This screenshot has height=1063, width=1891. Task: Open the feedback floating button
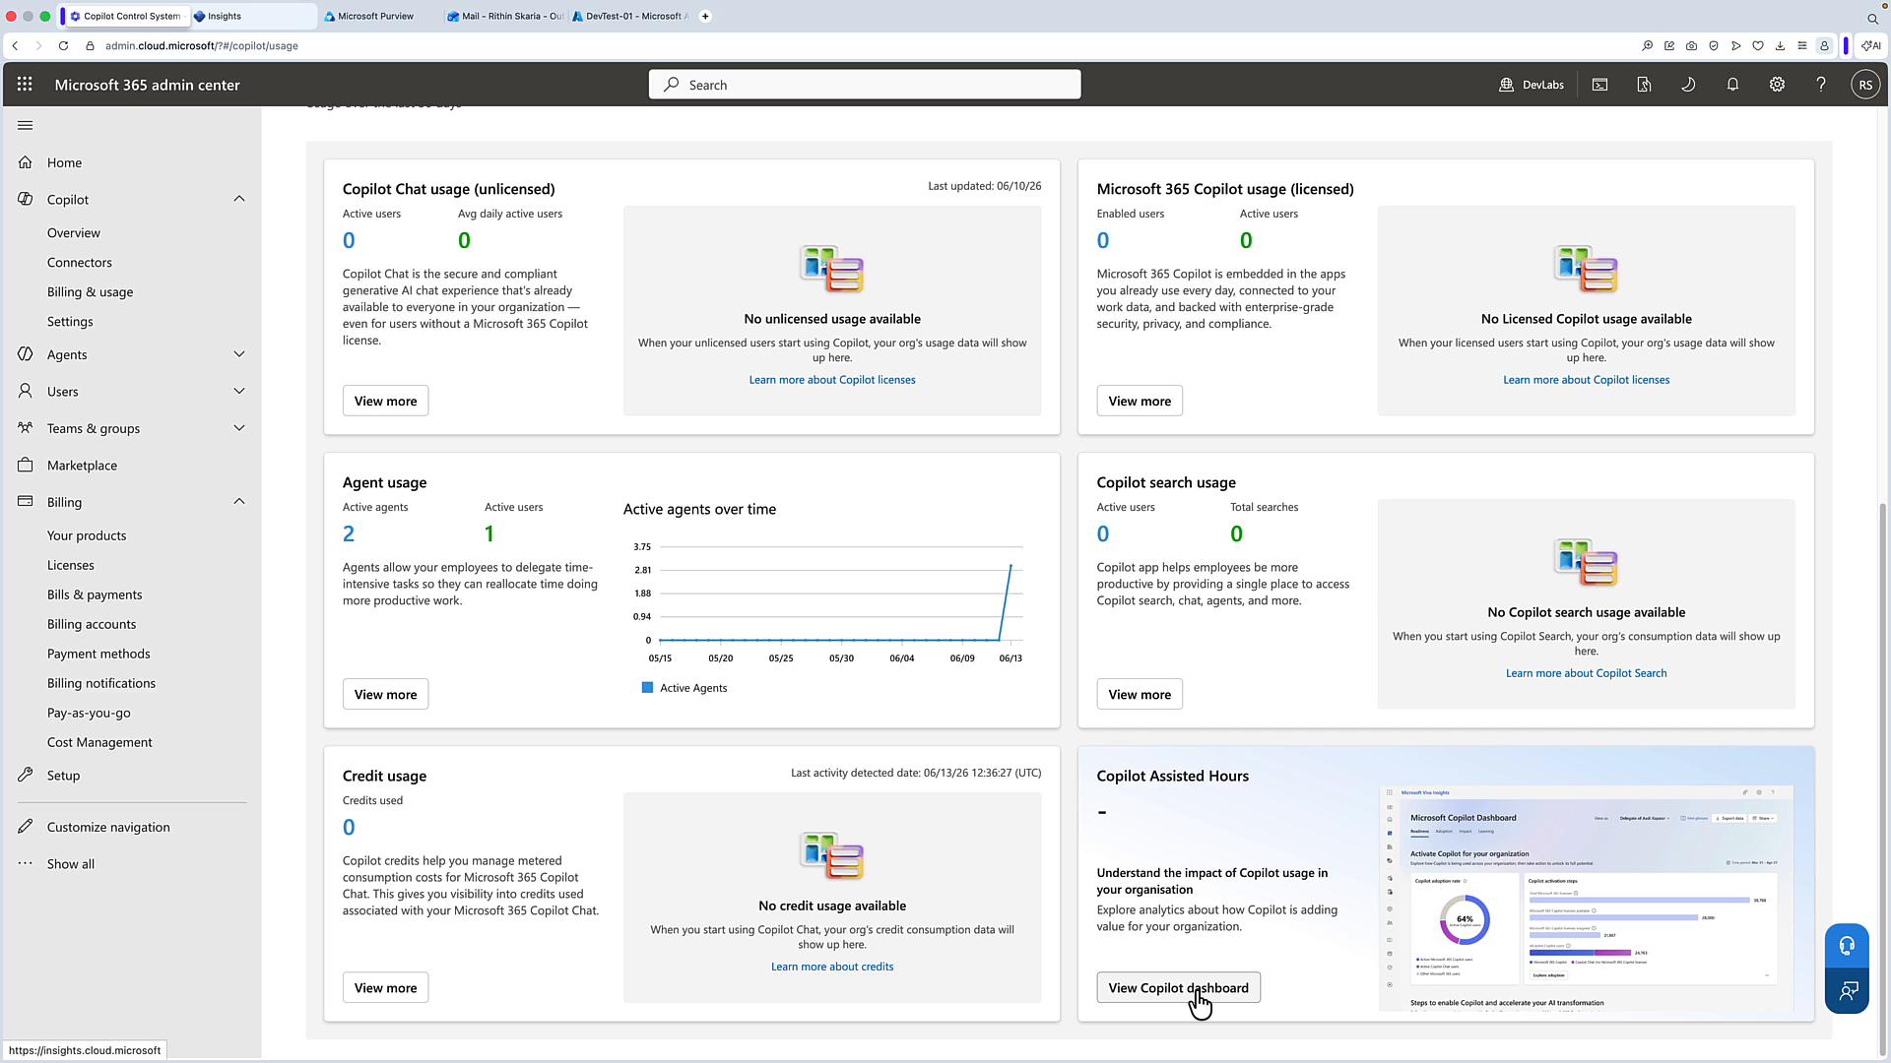point(1847,991)
